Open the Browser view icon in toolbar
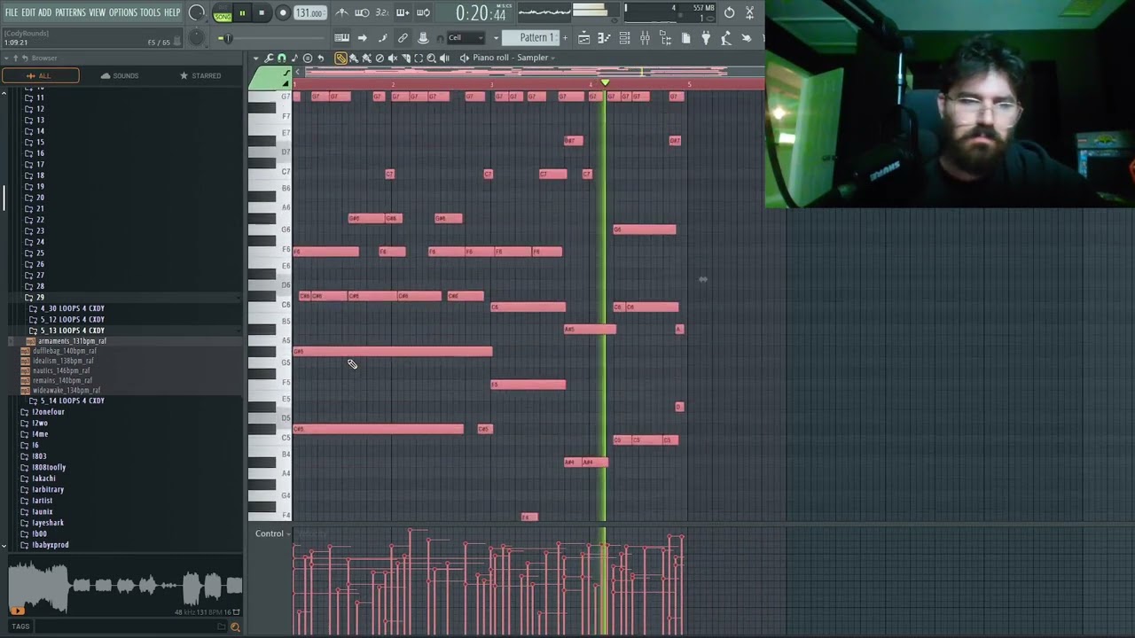This screenshot has width=1135, height=638. [x=666, y=38]
